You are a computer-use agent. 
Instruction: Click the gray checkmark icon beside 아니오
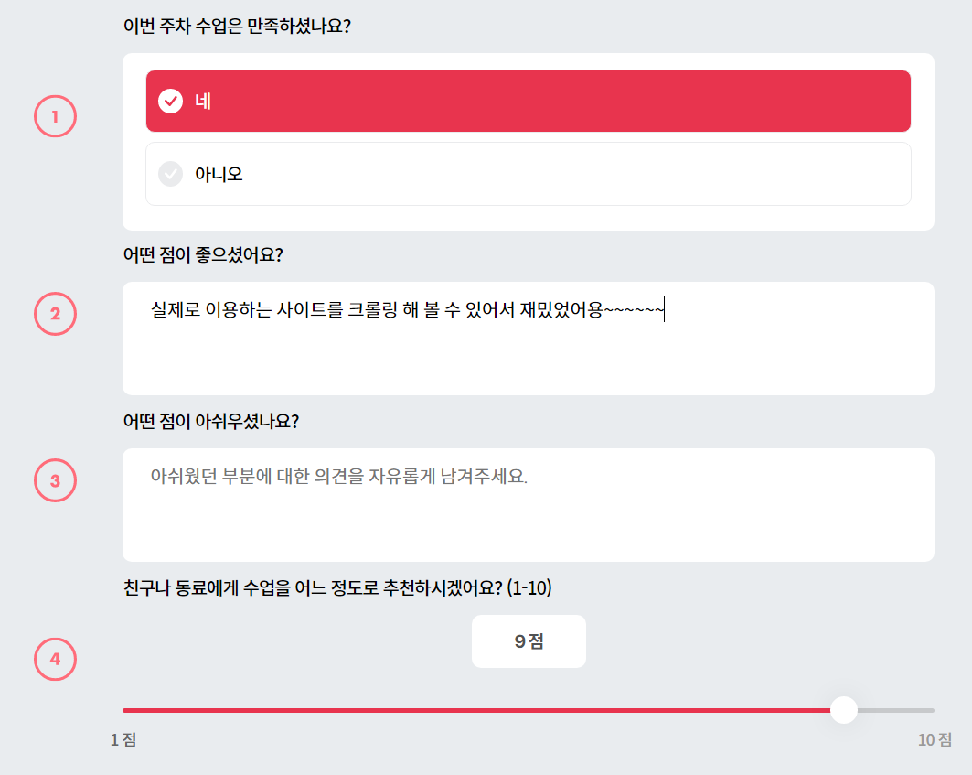[x=170, y=174]
